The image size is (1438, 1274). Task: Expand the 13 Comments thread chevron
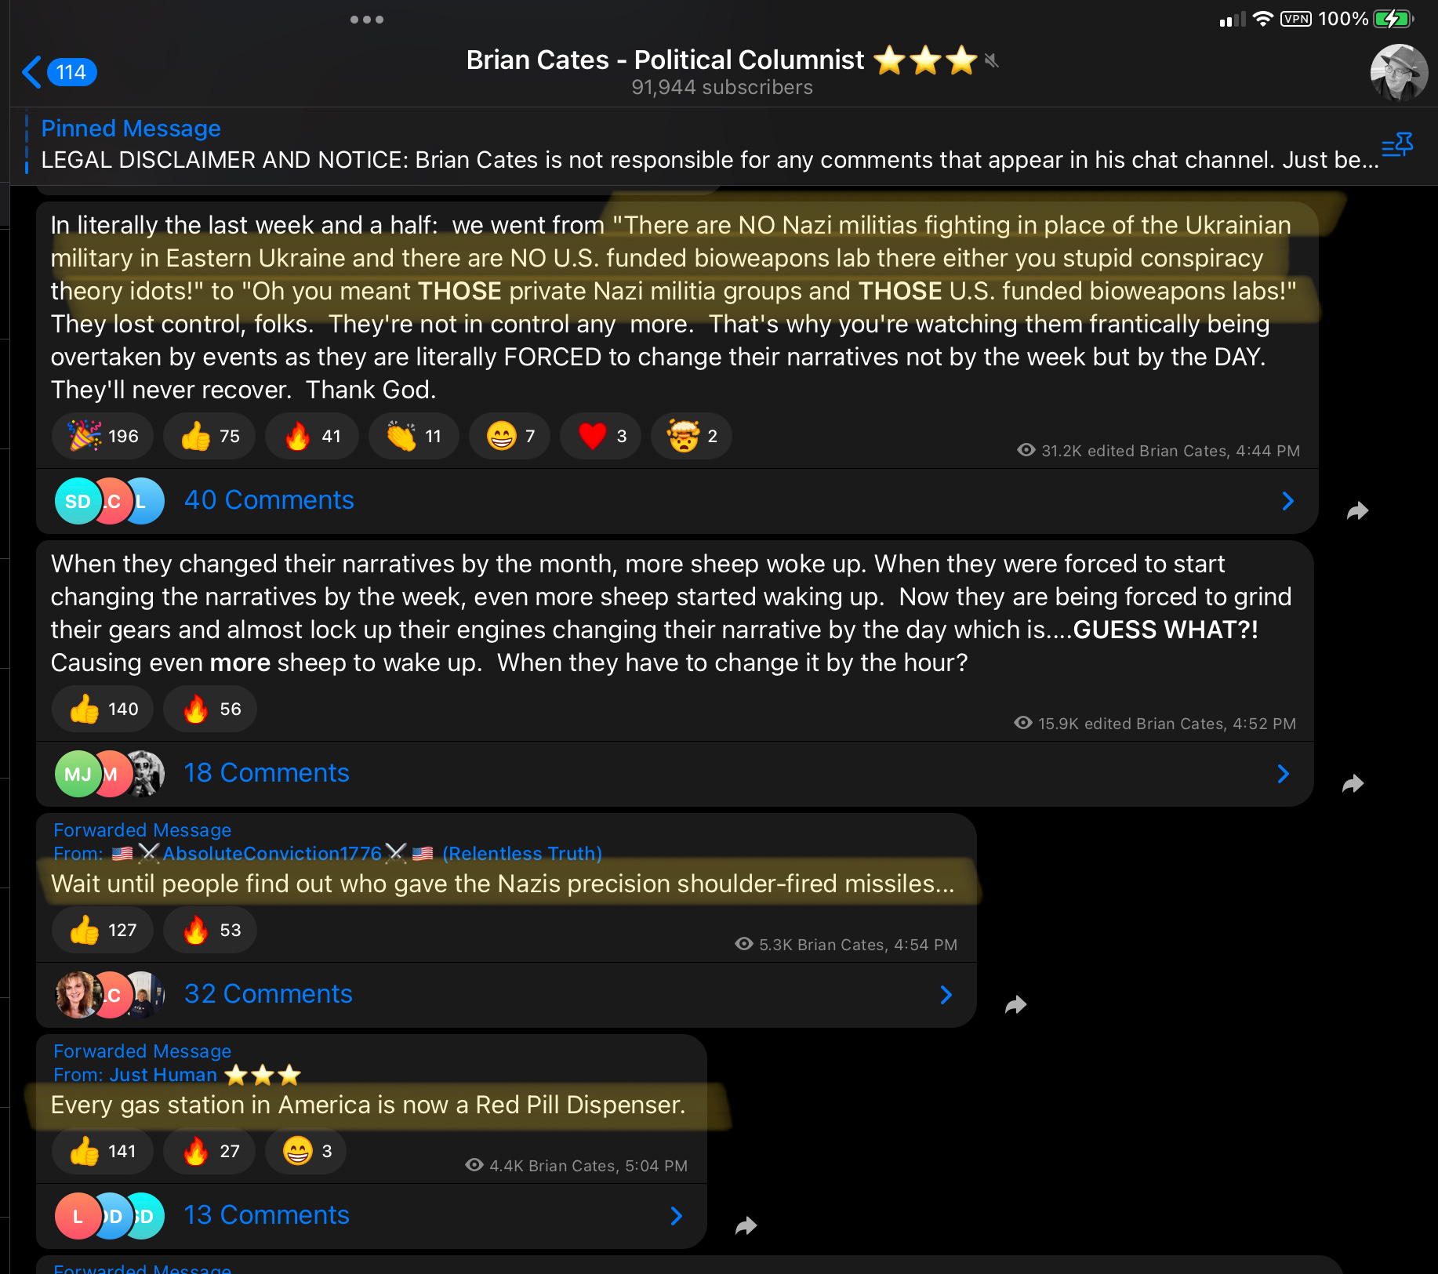coord(676,1216)
